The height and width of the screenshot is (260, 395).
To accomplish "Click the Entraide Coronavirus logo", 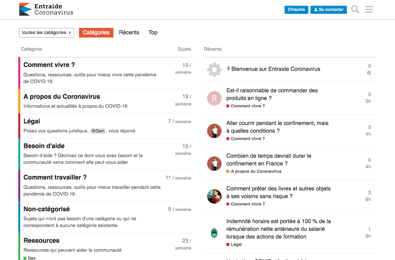I will (x=46, y=9).
